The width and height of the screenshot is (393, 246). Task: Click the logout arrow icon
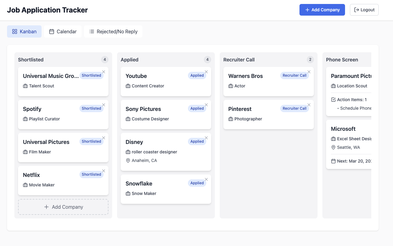pyautogui.click(x=357, y=9)
